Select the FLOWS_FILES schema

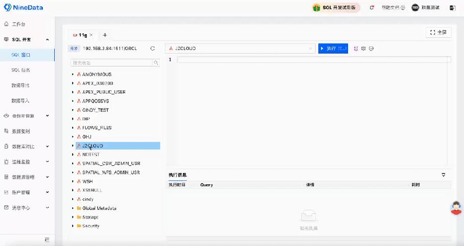click(97, 128)
